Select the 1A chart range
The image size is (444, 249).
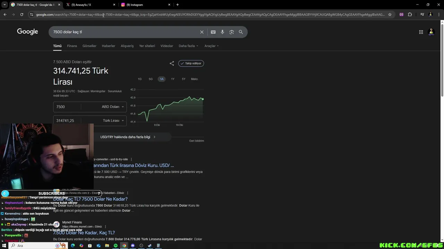click(x=162, y=79)
